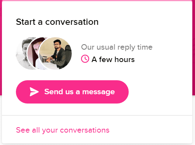The image size is (195, 145).
Task: Click the Send us a message button
Action: click(72, 92)
